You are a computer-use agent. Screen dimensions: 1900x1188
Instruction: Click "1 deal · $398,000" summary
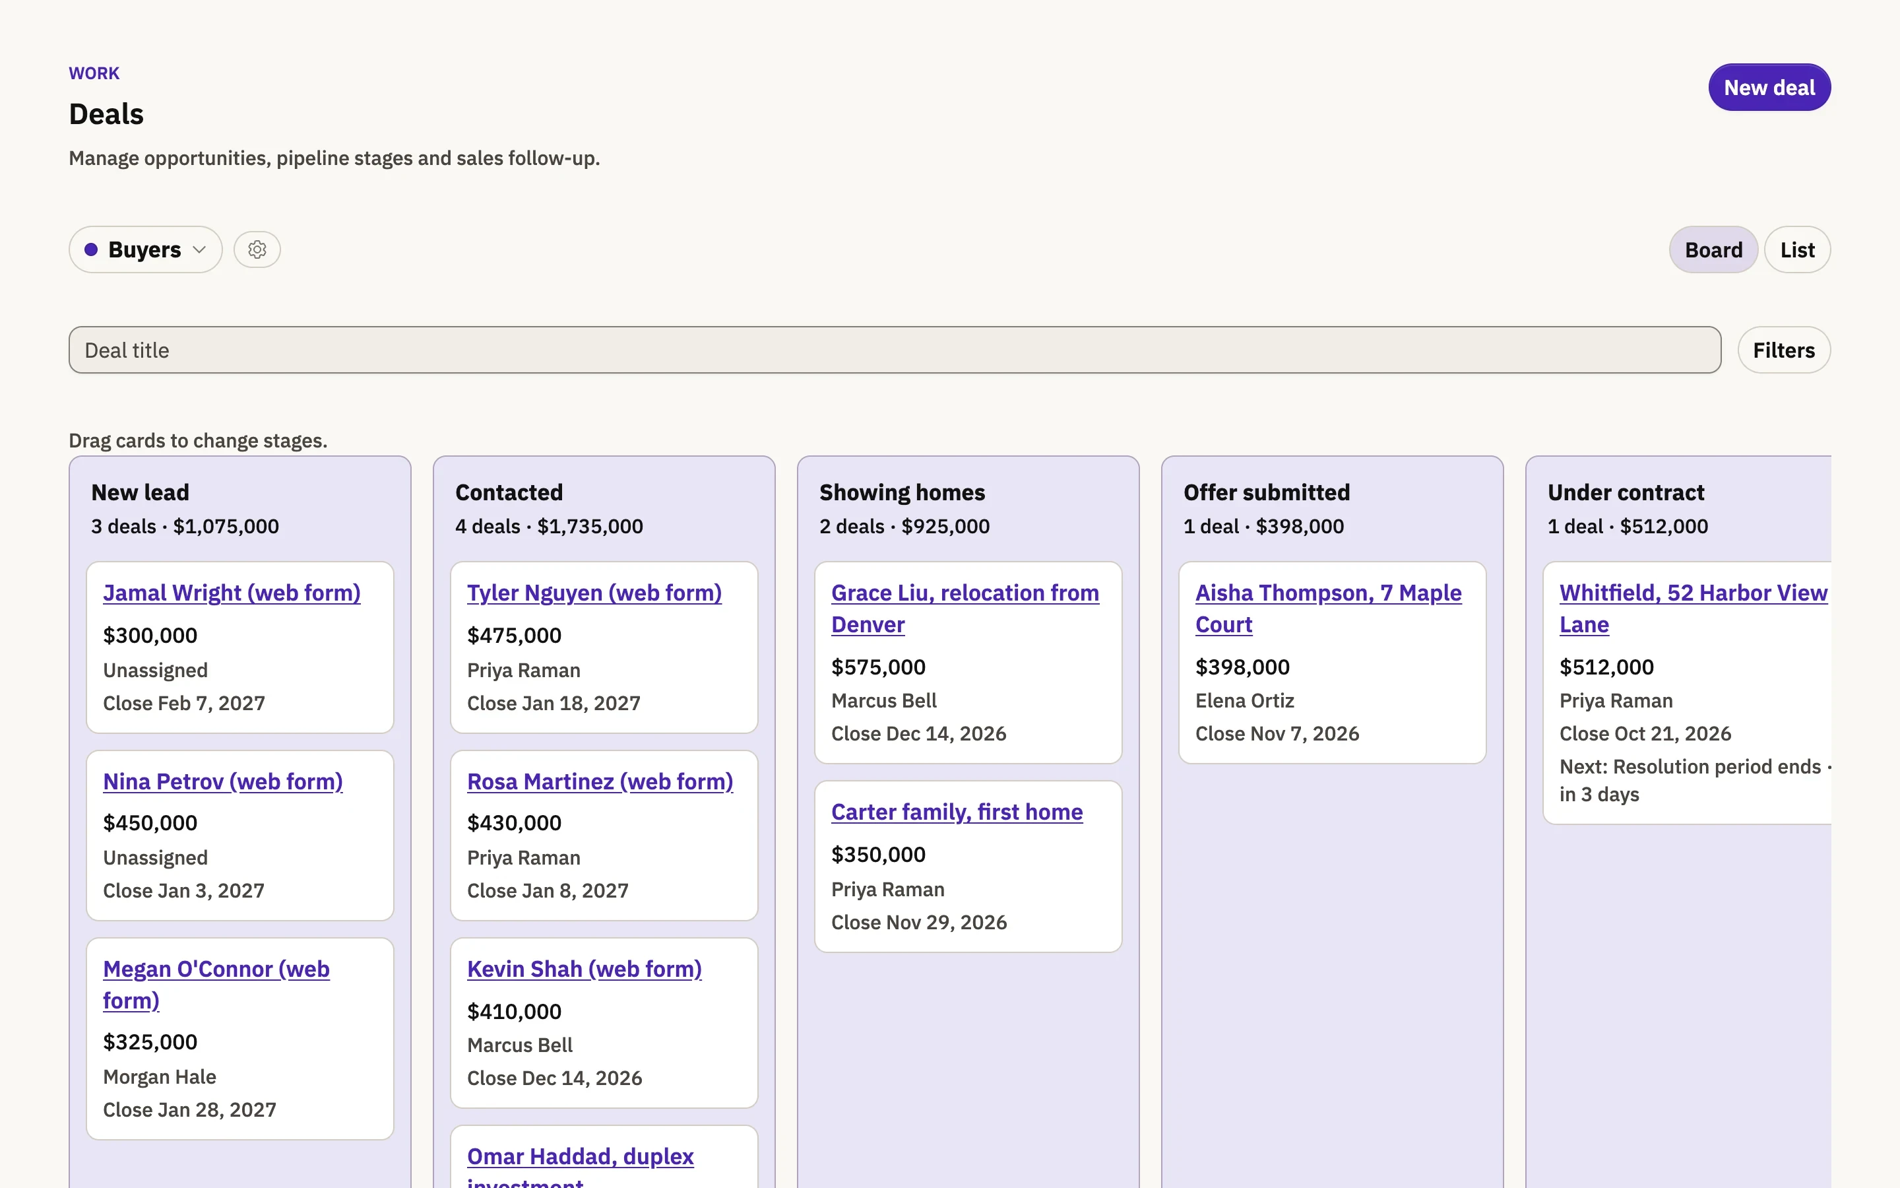click(x=1264, y=527)
